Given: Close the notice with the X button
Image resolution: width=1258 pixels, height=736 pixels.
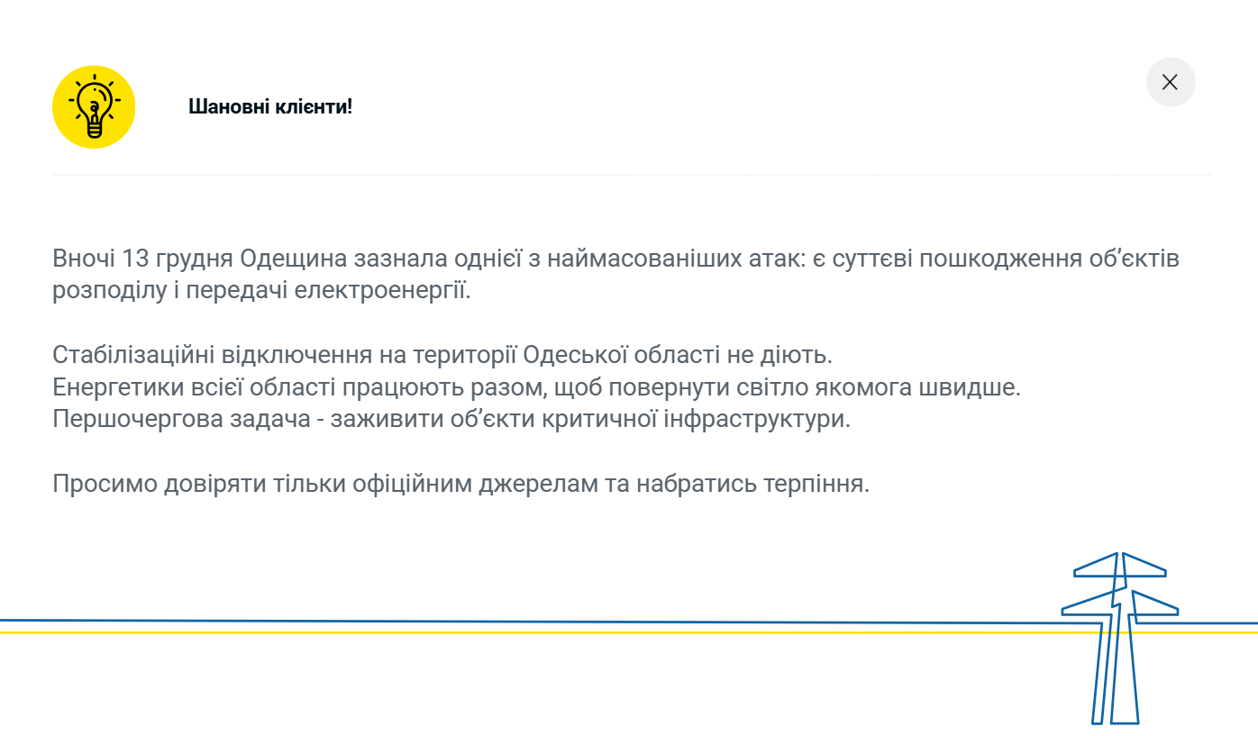Looking at the screenshot, I should tap(1170, 82).
